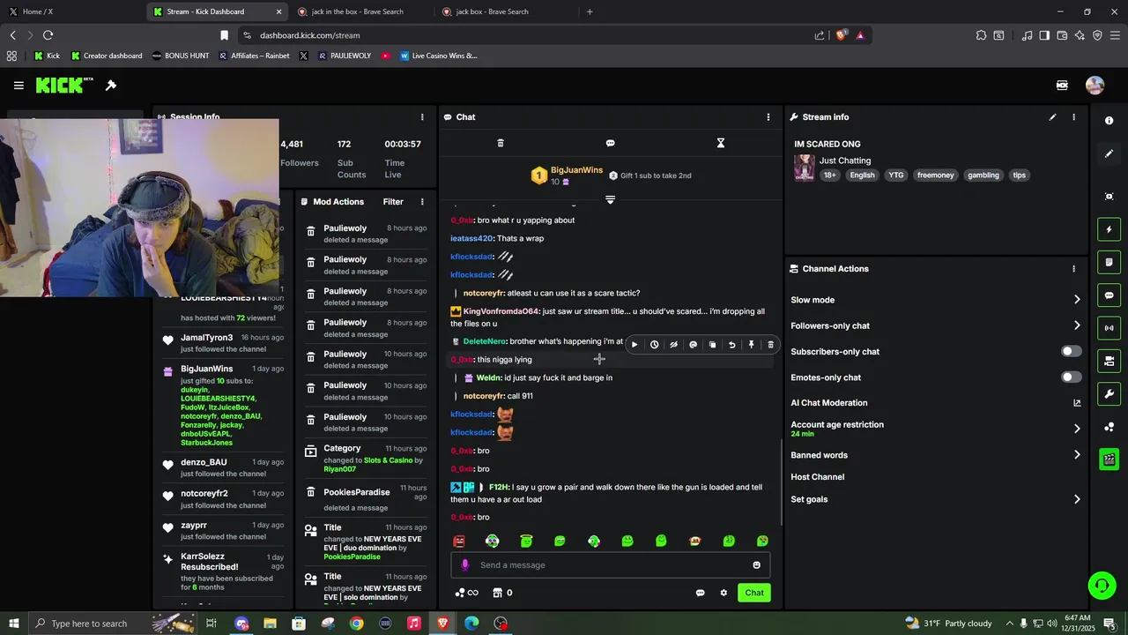The image size is (1128, 635).
Task: Open chat settings gear icon
Action: click(x=724, y=593)
